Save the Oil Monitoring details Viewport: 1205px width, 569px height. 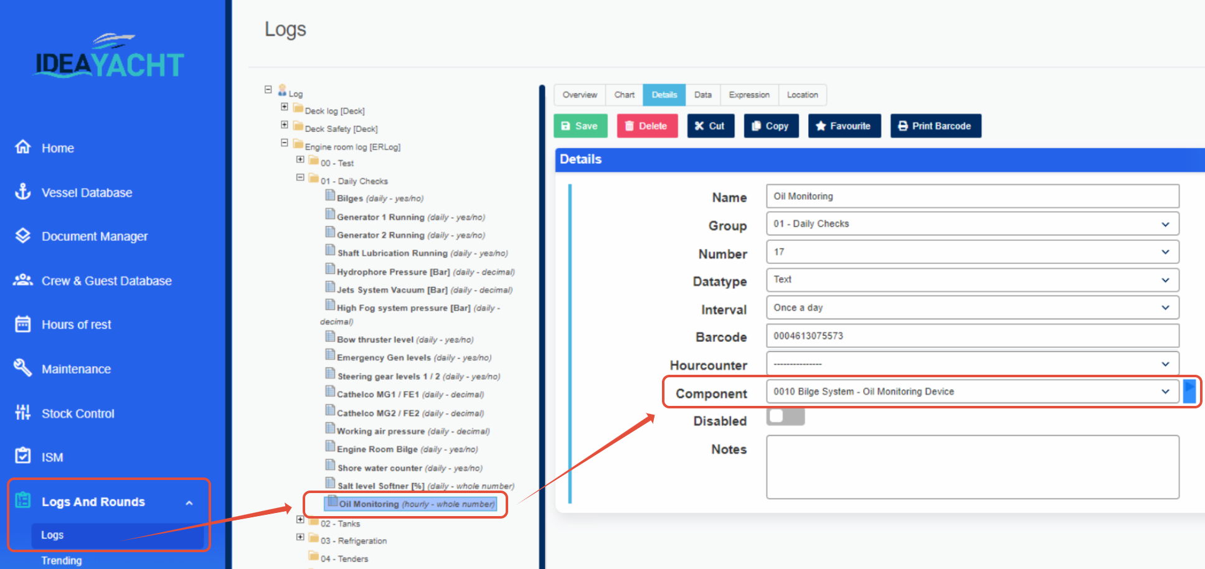(x=580, y=126)
